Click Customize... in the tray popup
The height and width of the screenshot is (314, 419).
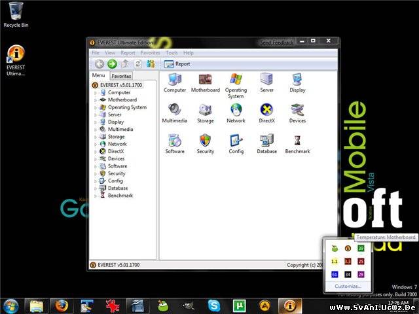click(x=348, y=286)
